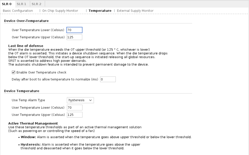Click the Hysteresis alarm description bullet

pos(80,146)
